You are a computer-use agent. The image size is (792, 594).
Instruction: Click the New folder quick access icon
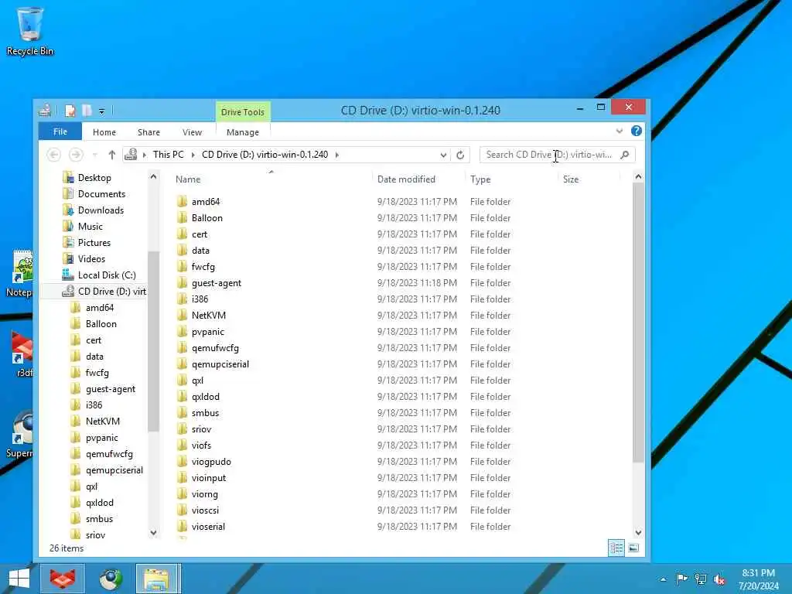point(87,110)
